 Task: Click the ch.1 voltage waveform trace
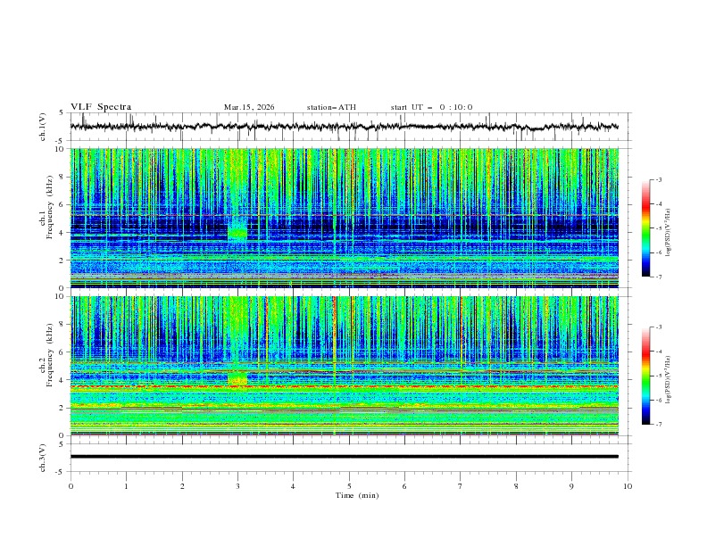tap(344, 127)
